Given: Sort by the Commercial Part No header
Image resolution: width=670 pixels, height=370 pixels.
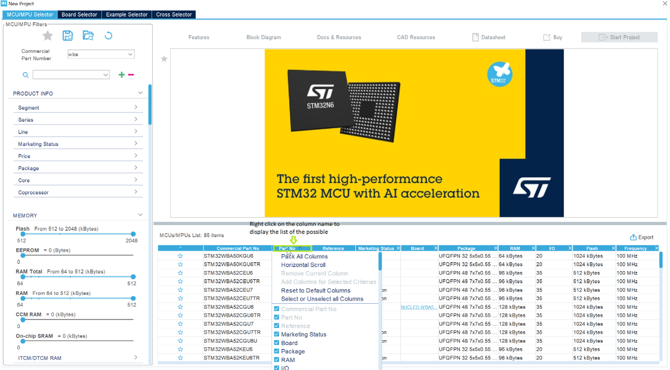Looking at the screenshot, I should [237, 248].
